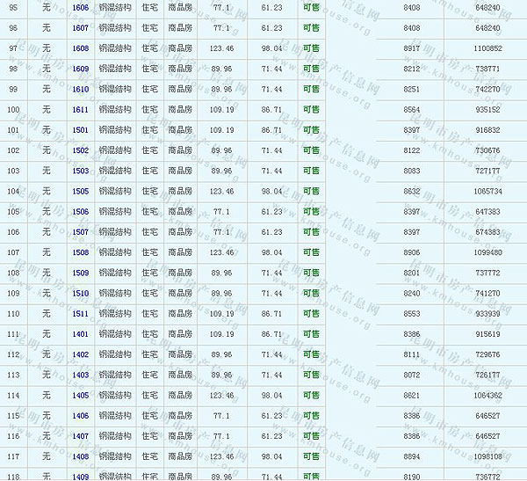Click total price cell 1100852

487,48
